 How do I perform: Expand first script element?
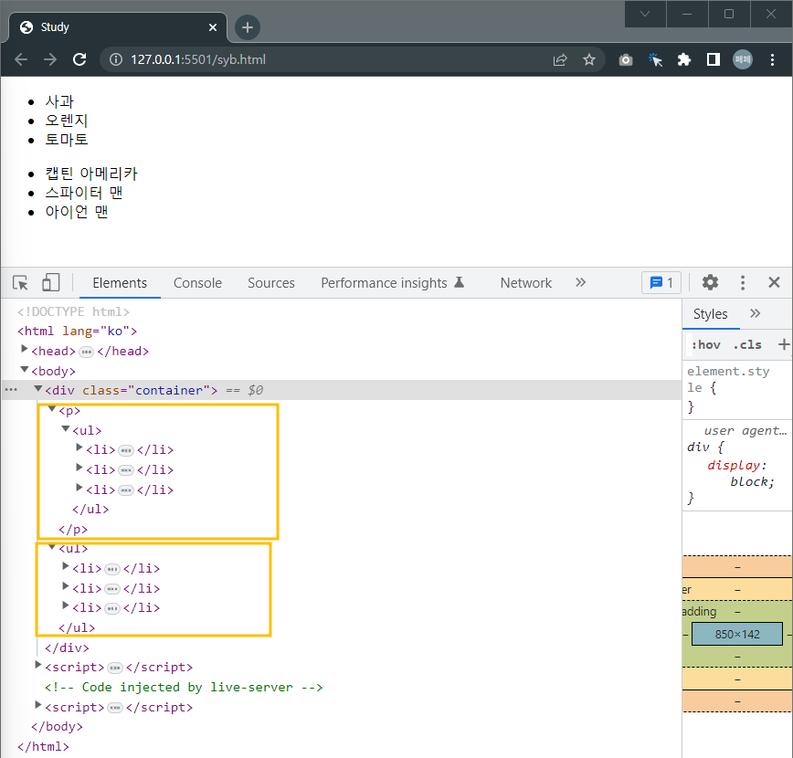tap(38, 666)
